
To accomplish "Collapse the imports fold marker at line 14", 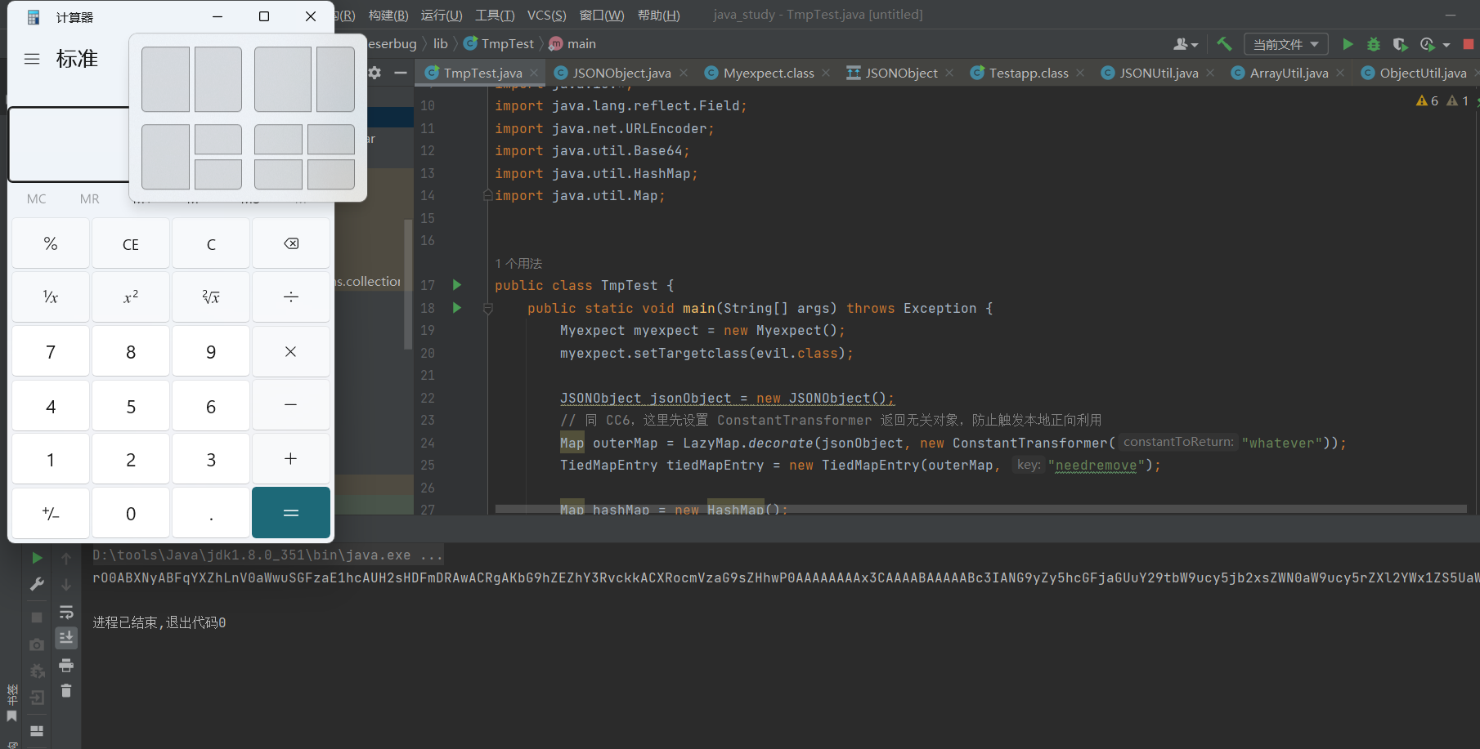I will click(488, 195).
